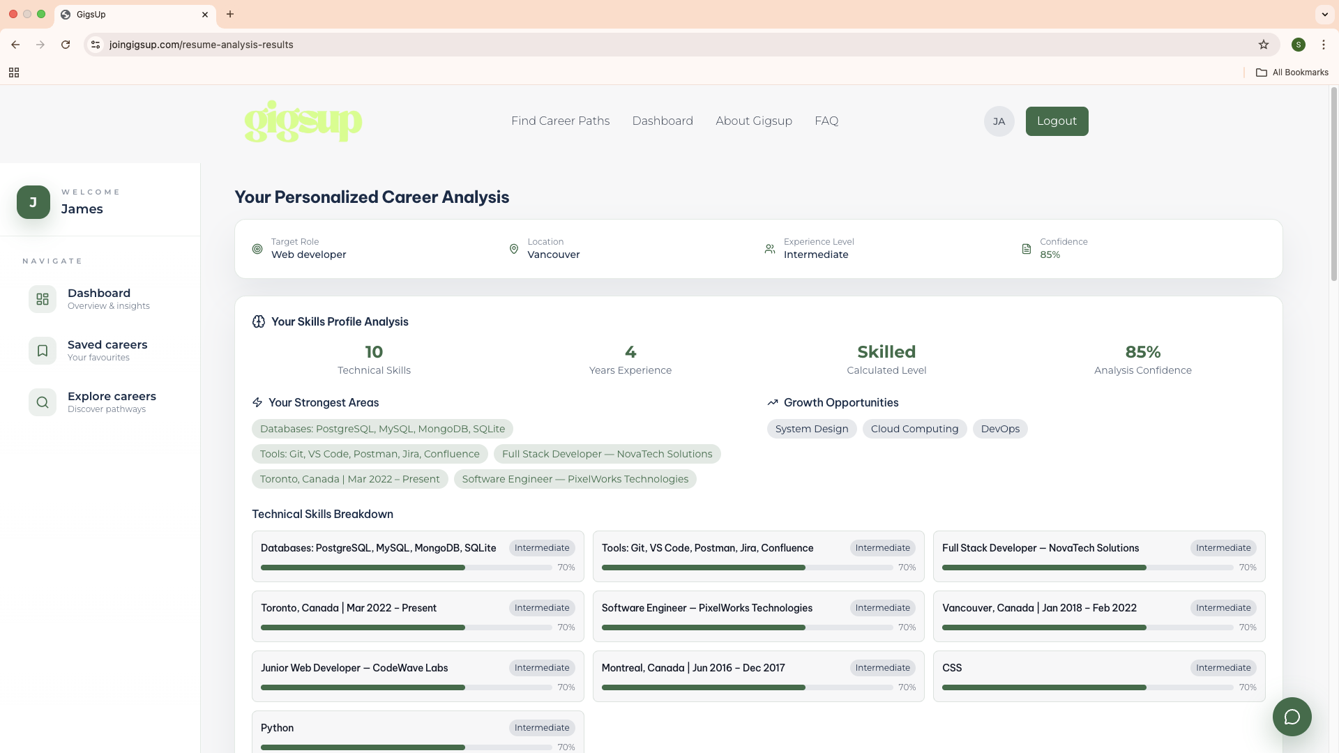Open the site information icon in address bar
Image resolution: width=1339 pixels, height=753 pixels.
tap(95, 44)
